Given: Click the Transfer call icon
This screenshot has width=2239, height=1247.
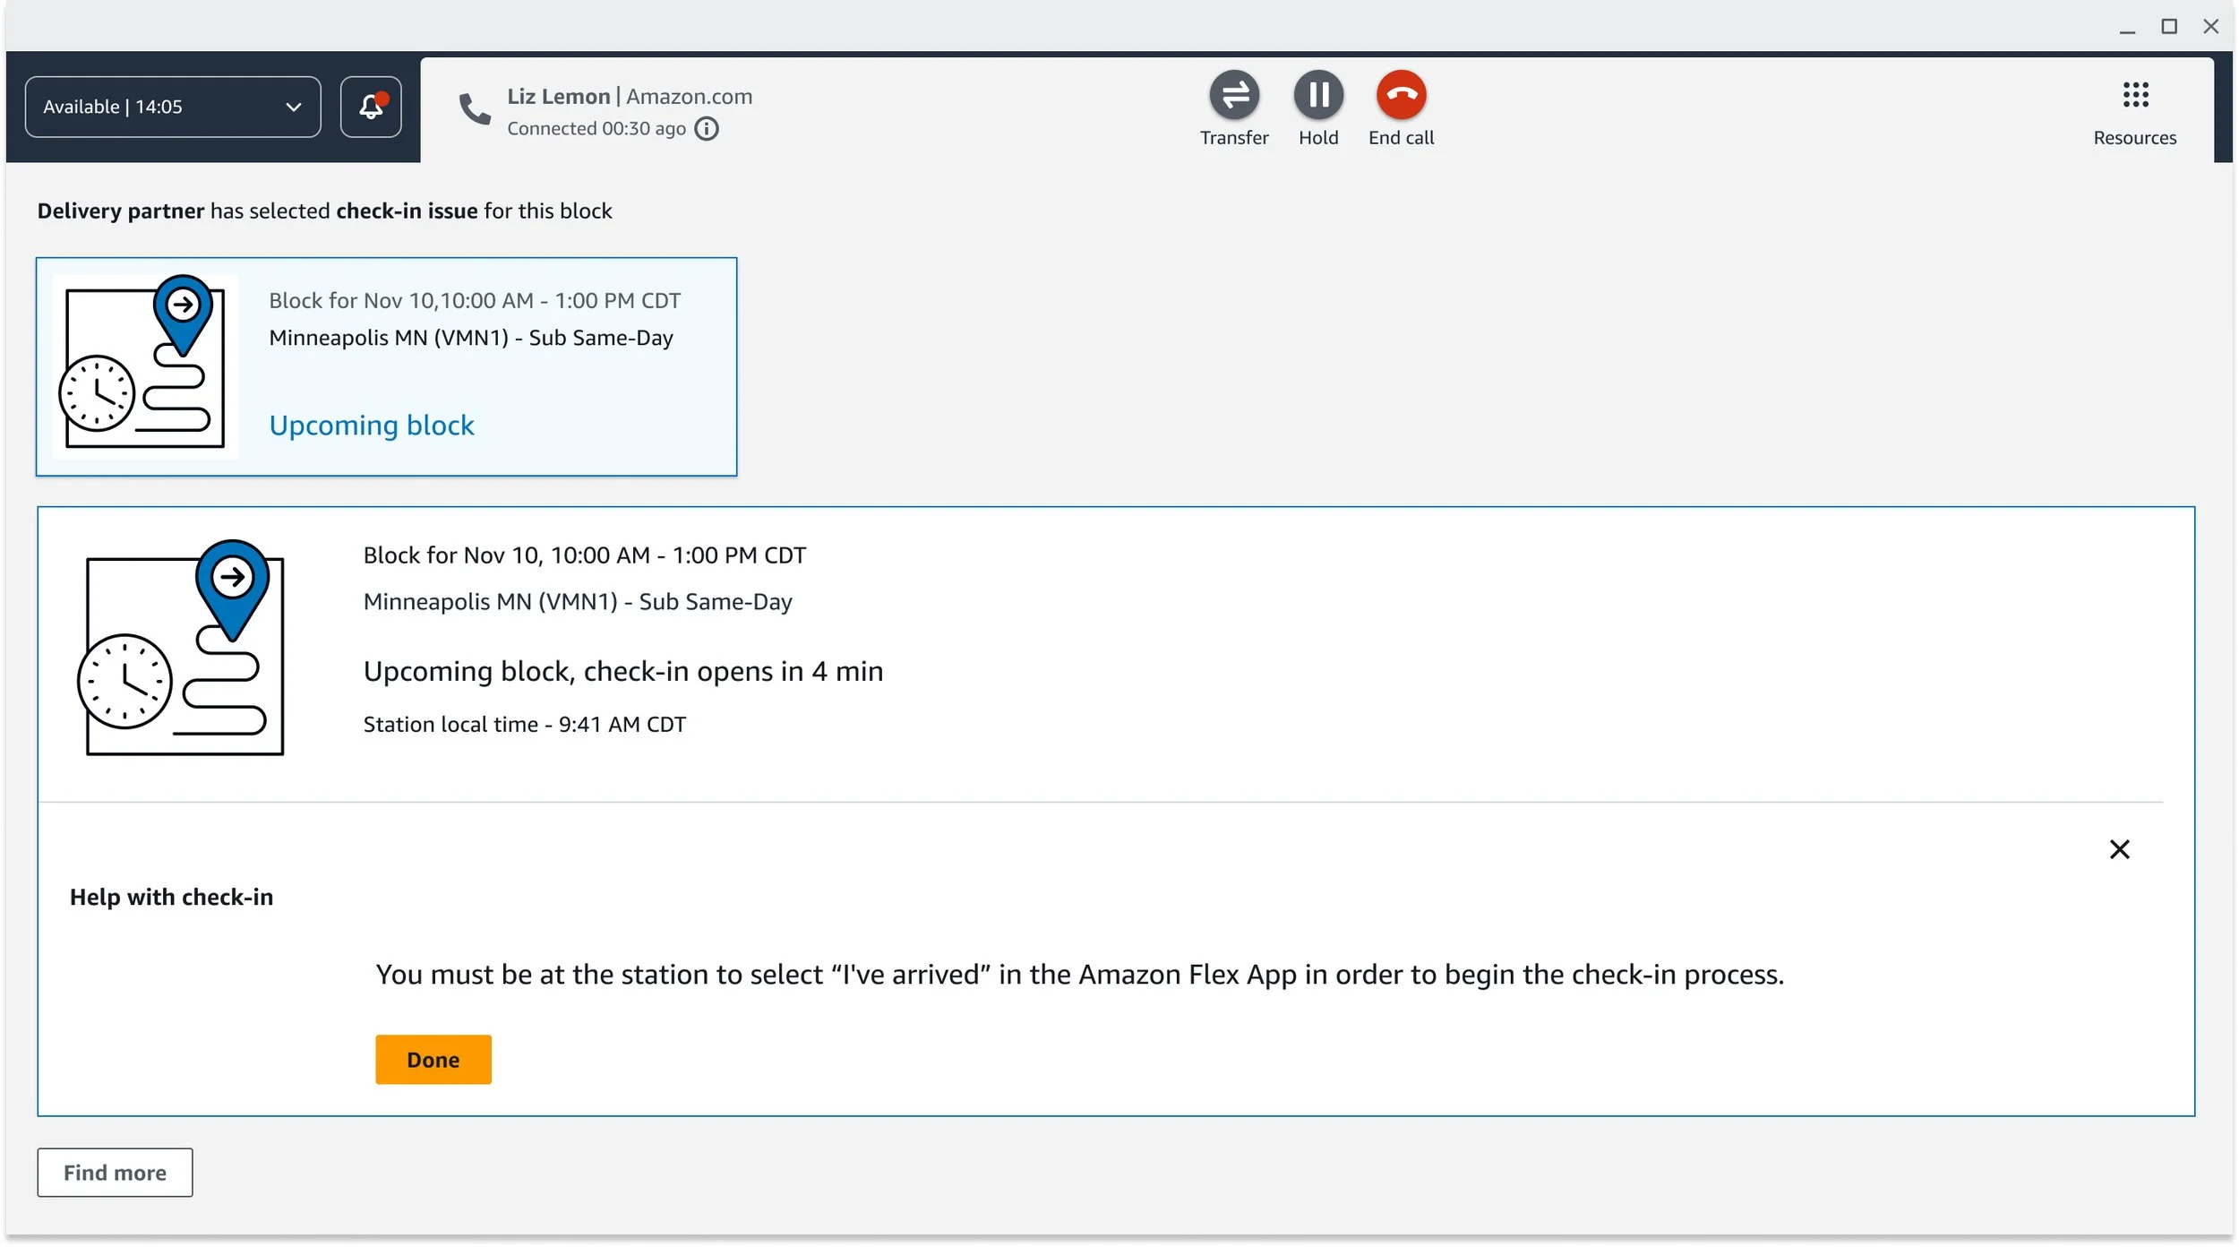Looking at the screenshot, I should point(1234,95).
